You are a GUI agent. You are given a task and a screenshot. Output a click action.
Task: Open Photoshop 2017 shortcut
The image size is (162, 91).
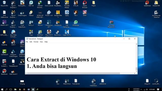point(49,24)
